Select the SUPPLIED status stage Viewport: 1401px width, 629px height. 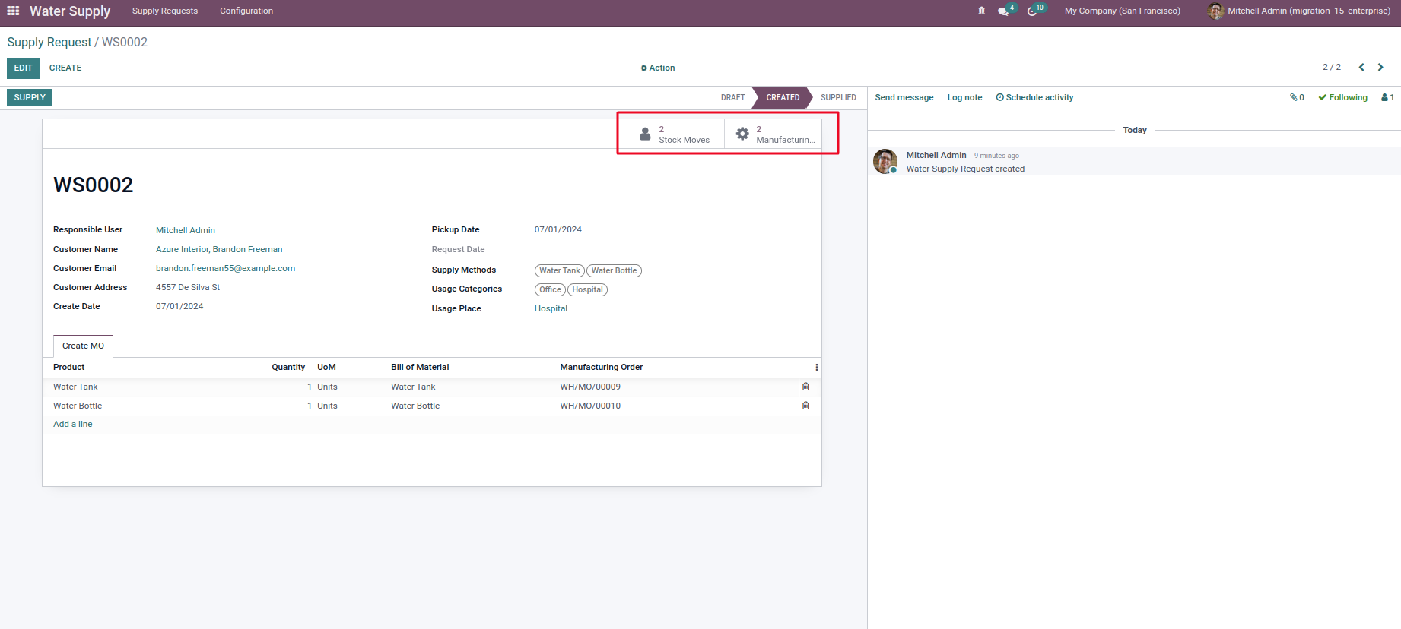(x=838, y=97)
